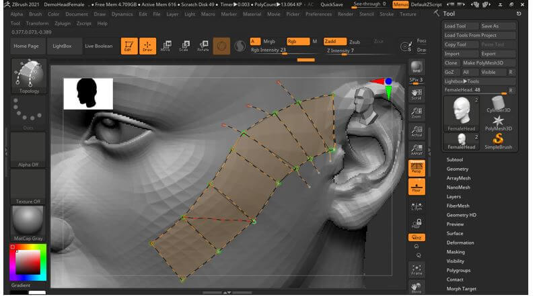Click the Topology brush thumbnail
The width and height of the screenshot is (537, 299).
[29, 77]
